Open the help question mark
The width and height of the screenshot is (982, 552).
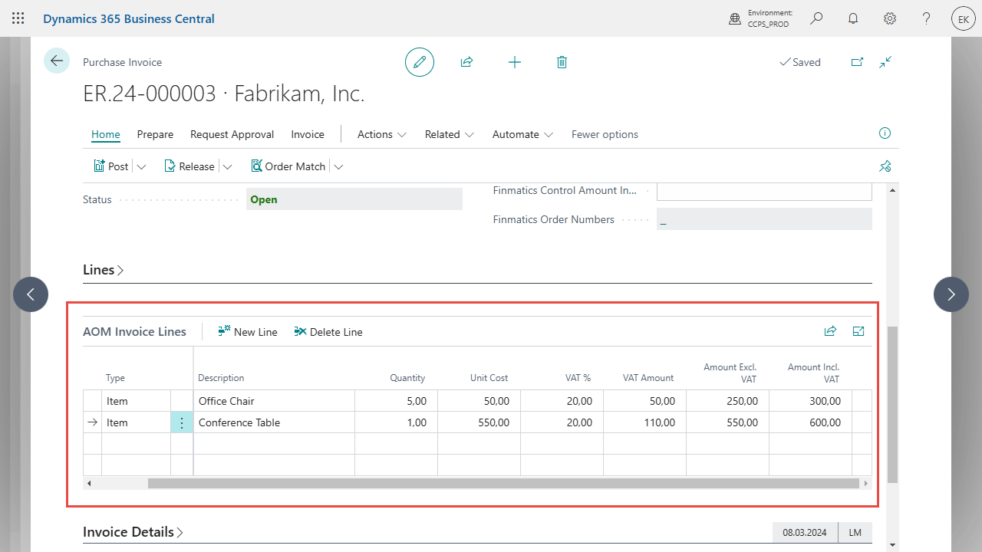pyautogui.click(x=927, y=18)
